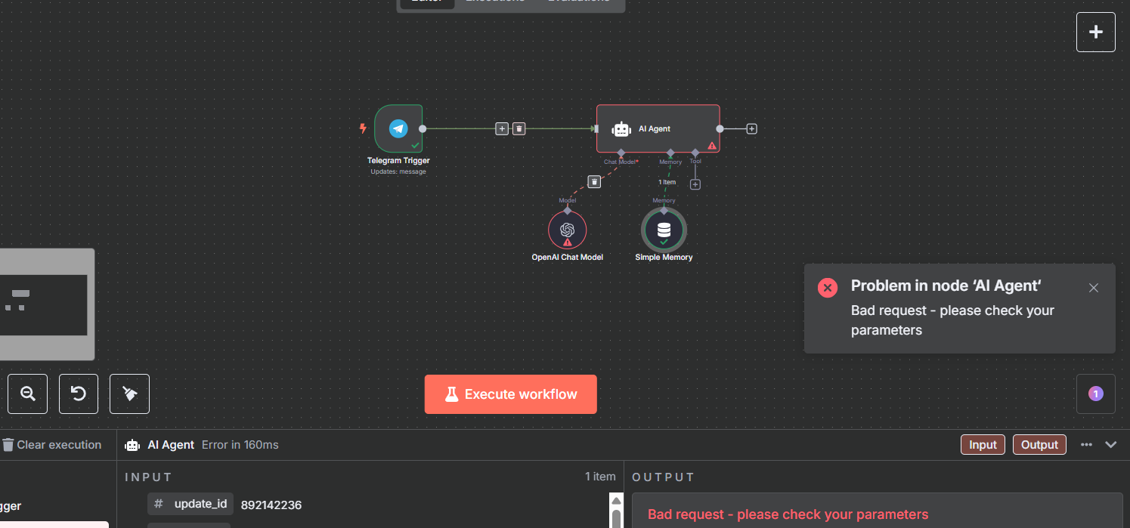This screenshot has height=528, width=1130.
Task: Zoom out the workflow canvas
Action: pyautogui.click(x=28, y=394)
